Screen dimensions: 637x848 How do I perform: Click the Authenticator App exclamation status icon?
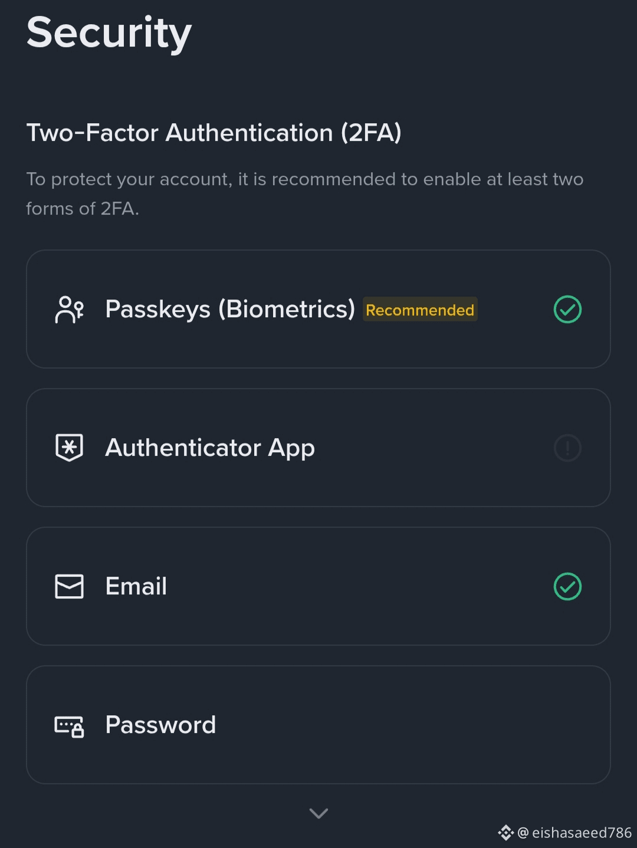tap(567, 448)
